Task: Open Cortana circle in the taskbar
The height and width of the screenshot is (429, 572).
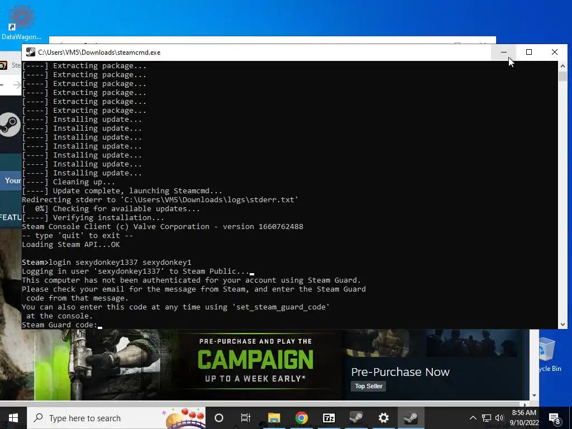Action: click(219, 418)
